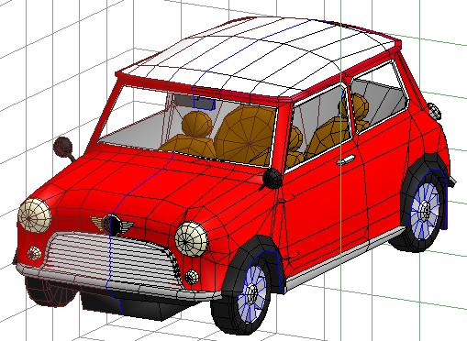Select the small fog lamp below the far headlight

(34, 253)
